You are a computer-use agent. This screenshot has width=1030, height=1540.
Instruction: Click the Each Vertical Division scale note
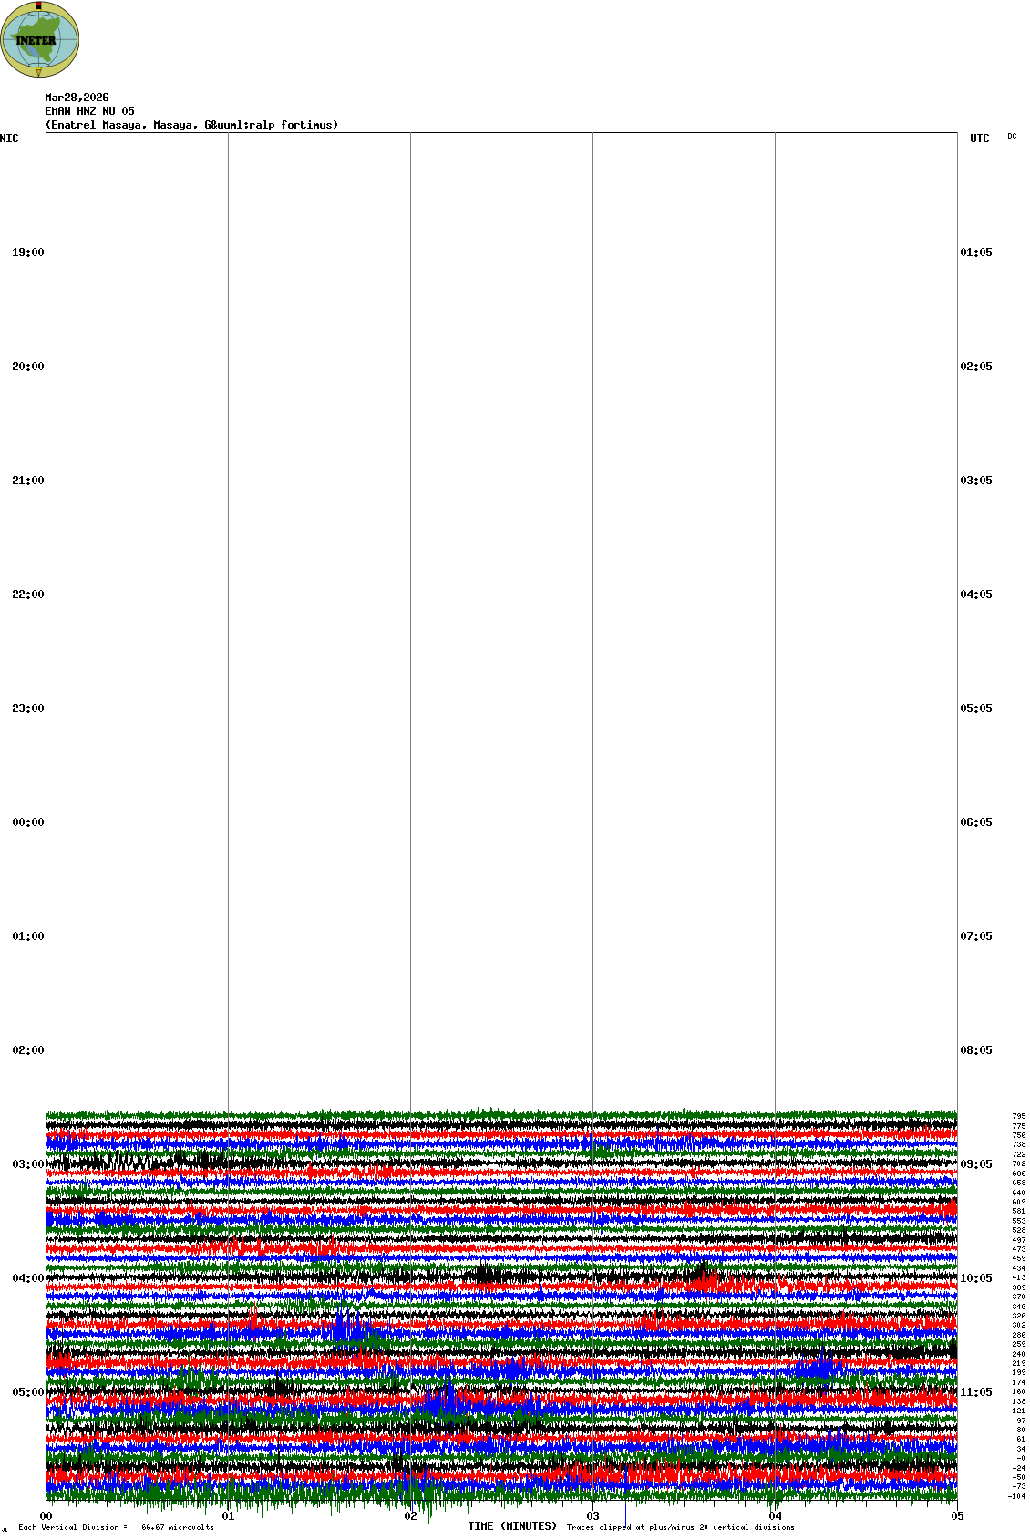[116, 1527]
